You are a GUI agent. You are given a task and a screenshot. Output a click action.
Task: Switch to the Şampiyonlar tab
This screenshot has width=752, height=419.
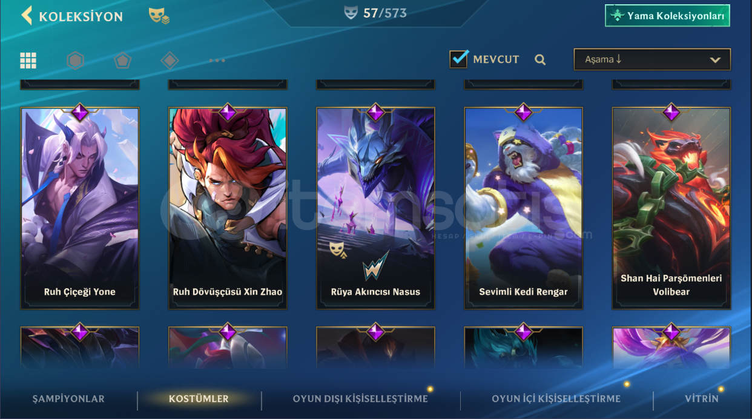click(68, 399)
